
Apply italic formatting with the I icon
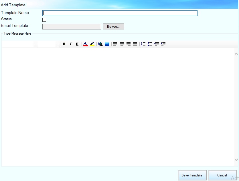[70, 44]
